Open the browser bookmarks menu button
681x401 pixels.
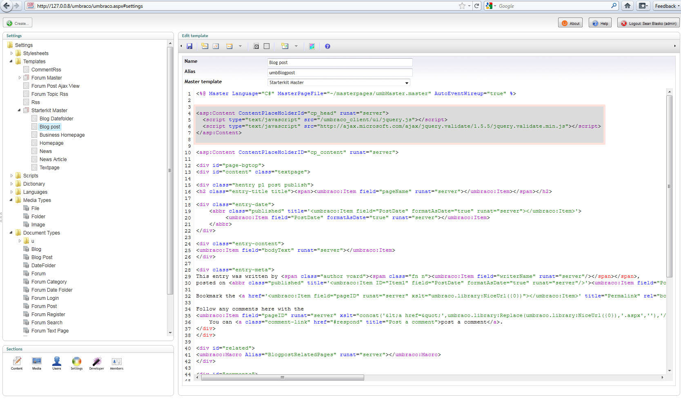coord(643,6)
